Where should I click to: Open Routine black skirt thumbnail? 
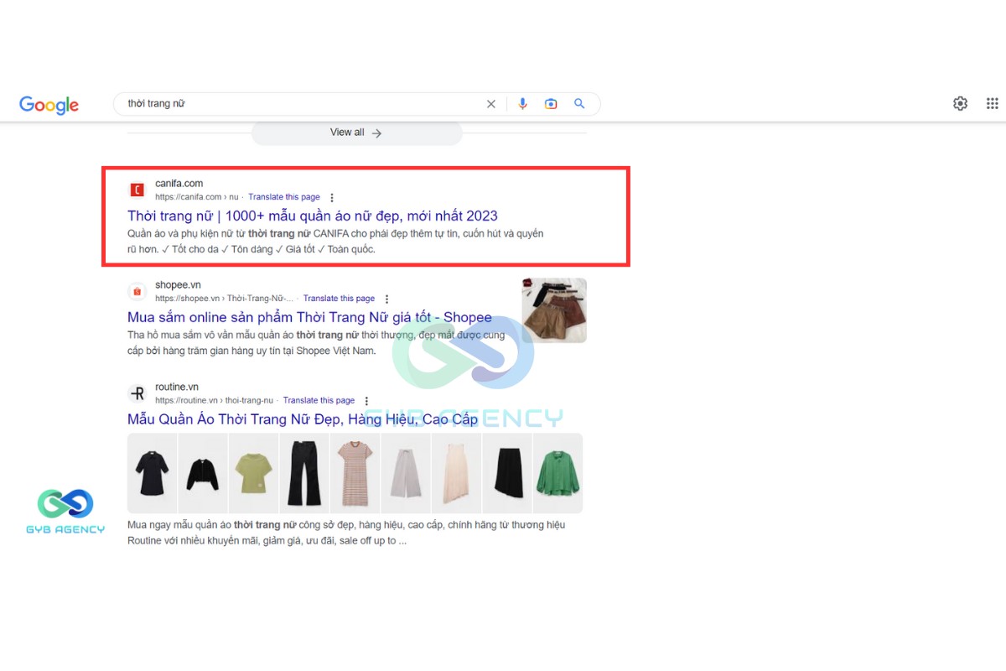click(506, 473)
